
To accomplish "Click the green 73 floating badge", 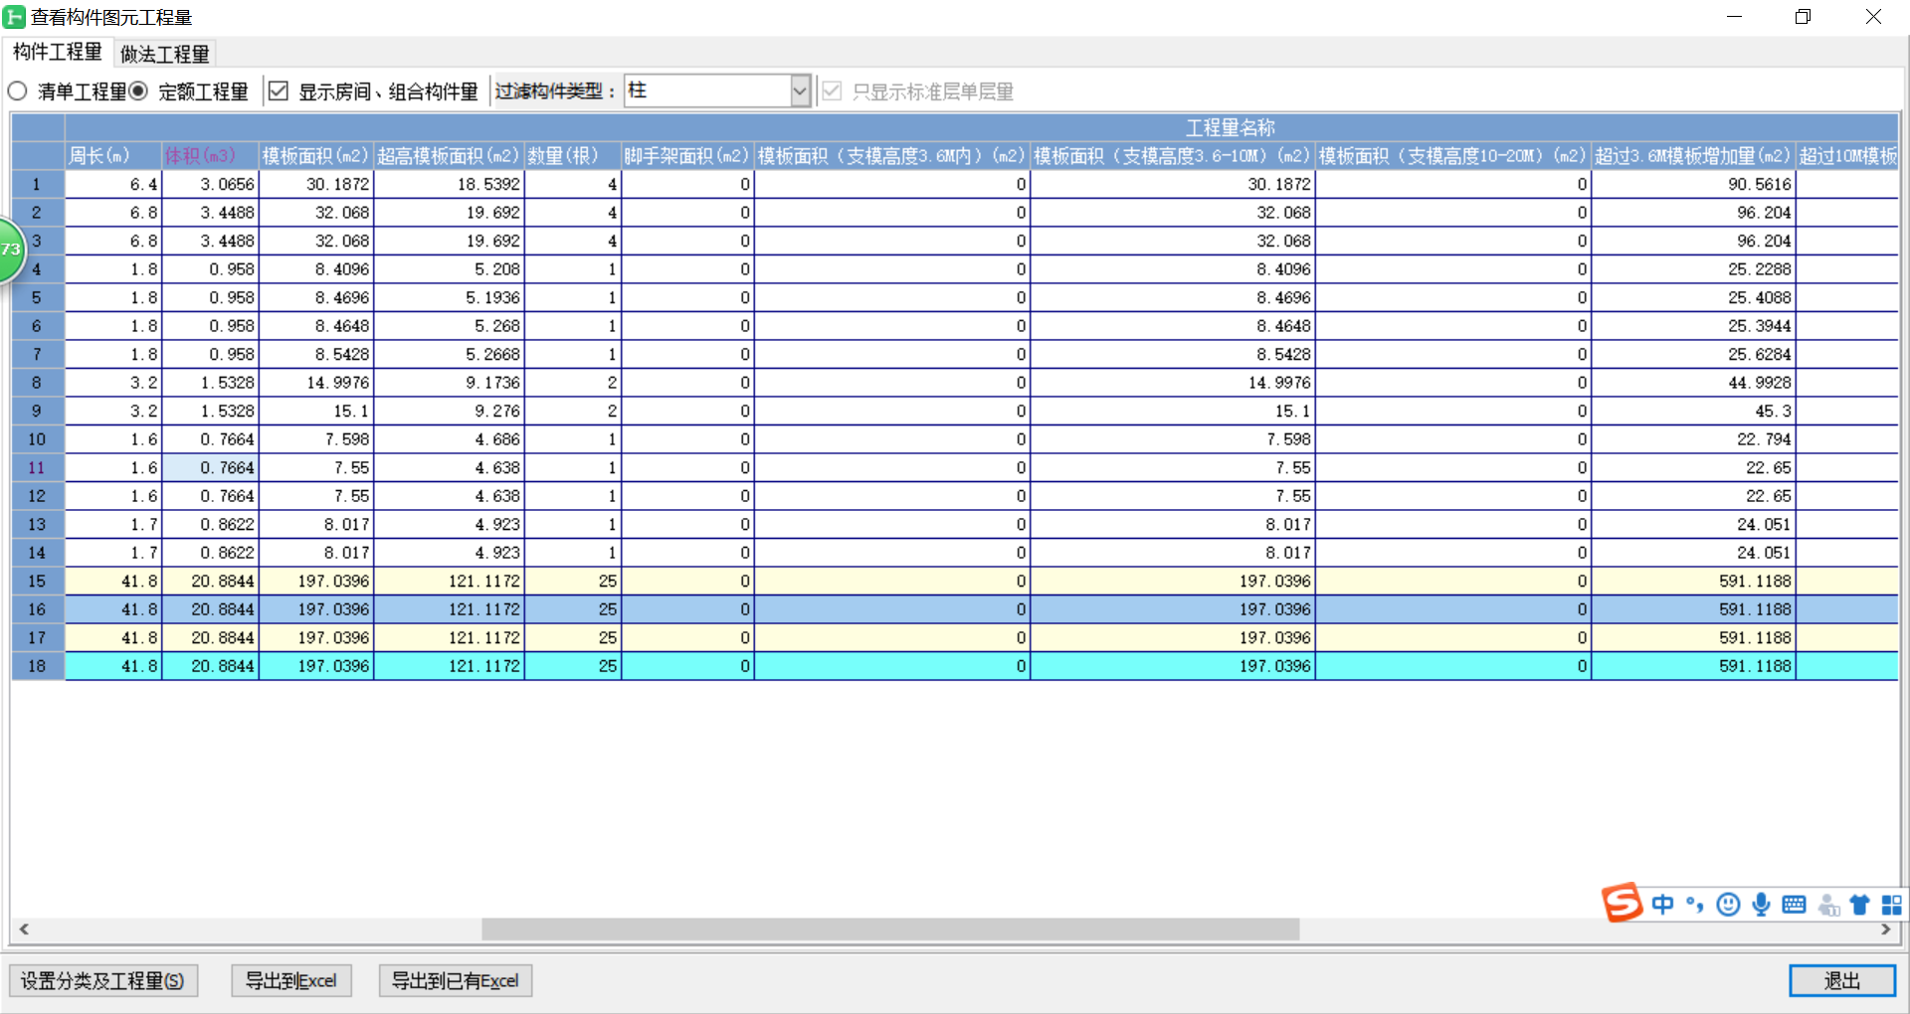I will 10,249.
